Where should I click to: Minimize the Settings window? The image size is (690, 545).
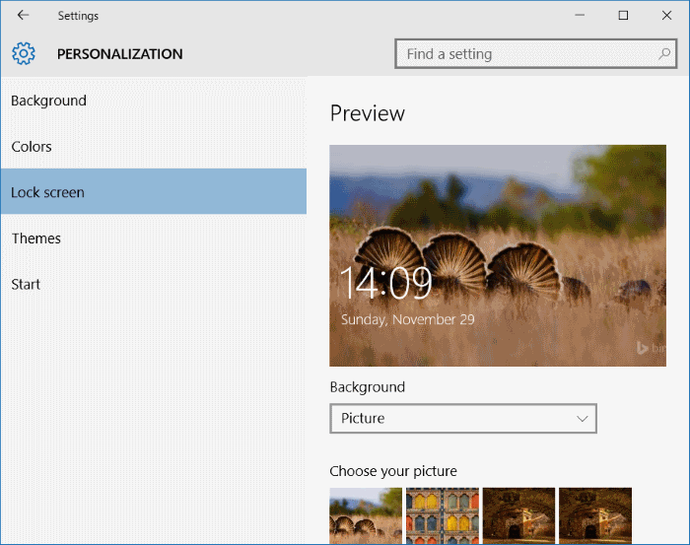pos(580,16)
